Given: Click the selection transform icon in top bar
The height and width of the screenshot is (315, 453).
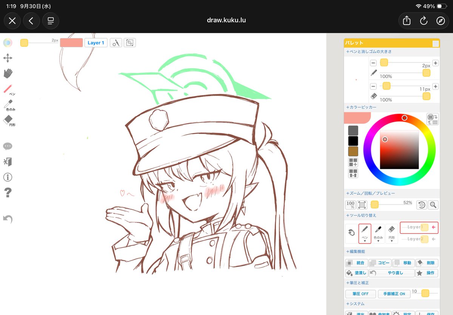Looking at the screenshot, I should 129,43.
